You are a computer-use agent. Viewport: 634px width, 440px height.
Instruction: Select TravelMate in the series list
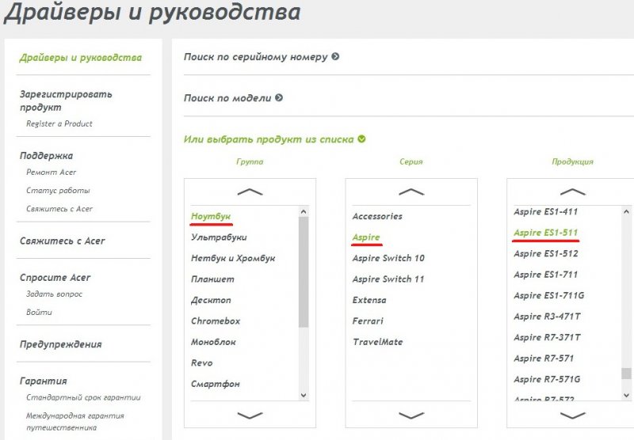click(x=378, y=343)
